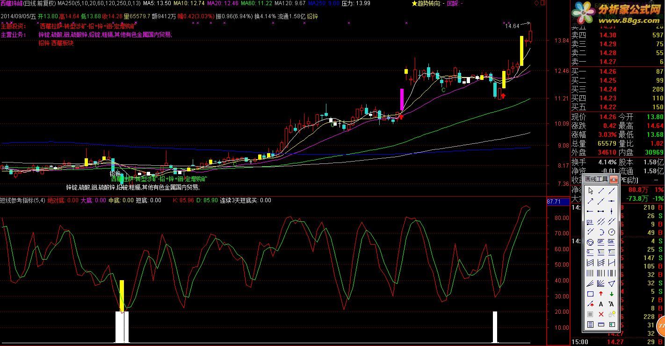Screen dimensions: 665x346
Task: Select the ruler tool in drawing palette
Action: pyautogui.click(x=601, y=325)
